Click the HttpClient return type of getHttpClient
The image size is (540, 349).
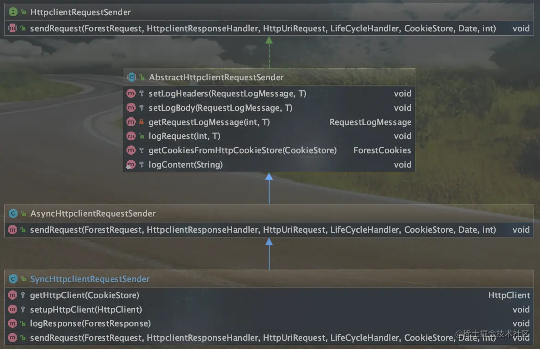tap(510, 295)
